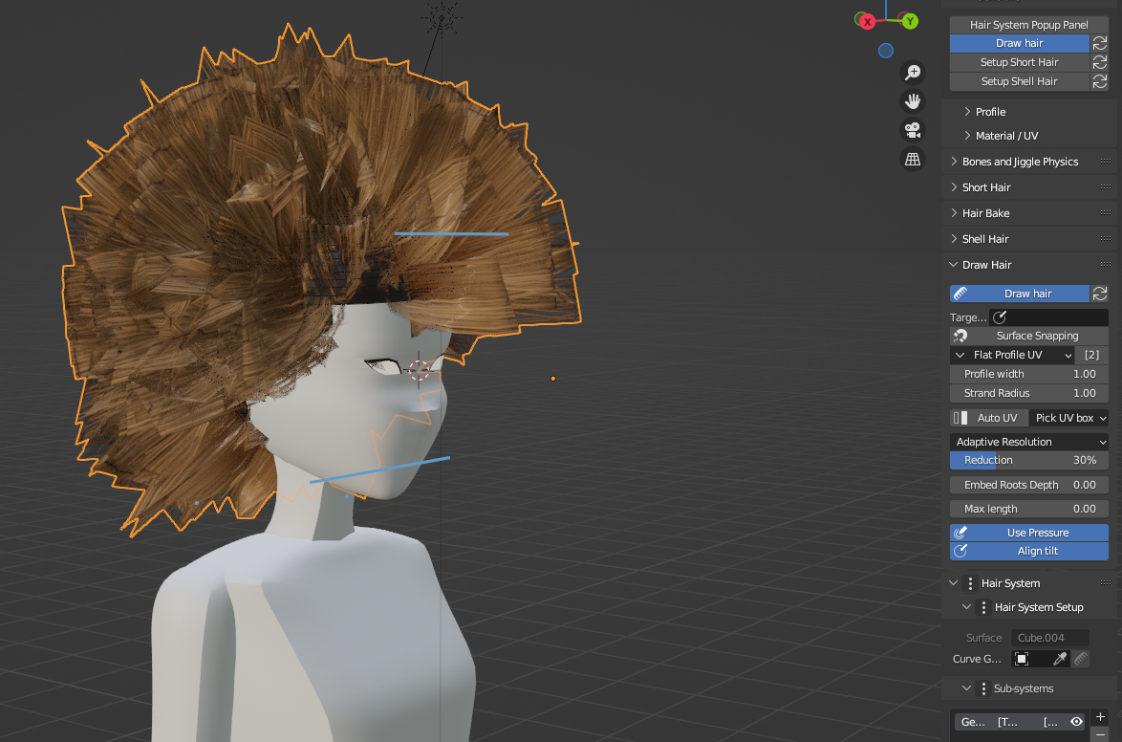Expand the Short Hair panel

click(954, 186)
